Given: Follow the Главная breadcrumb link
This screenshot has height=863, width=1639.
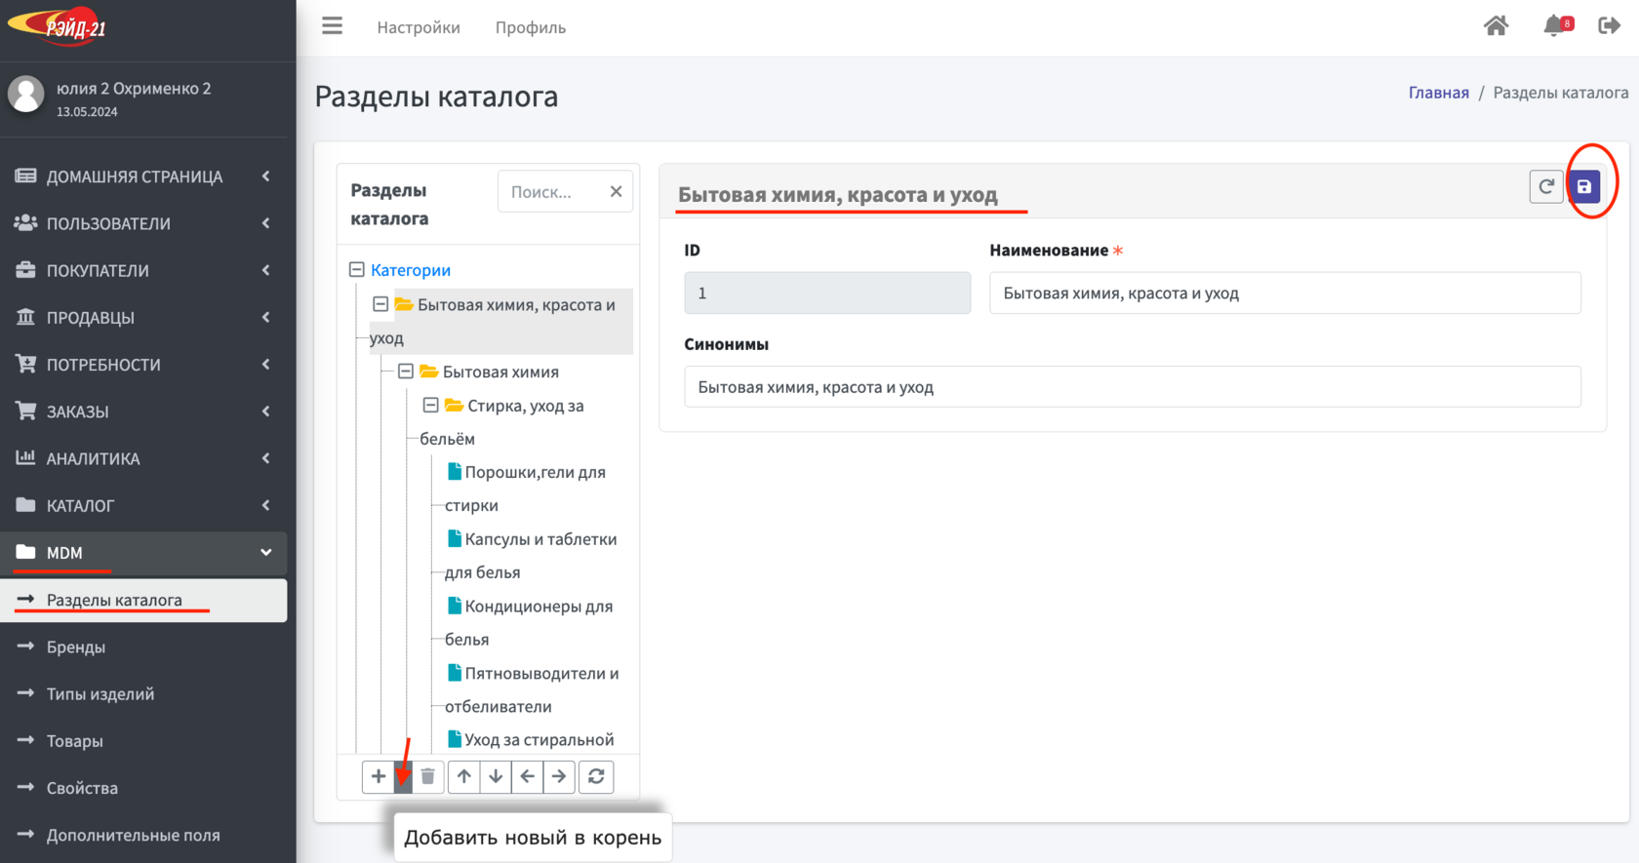Looking at the screenshot, I should coord(1438,93).
